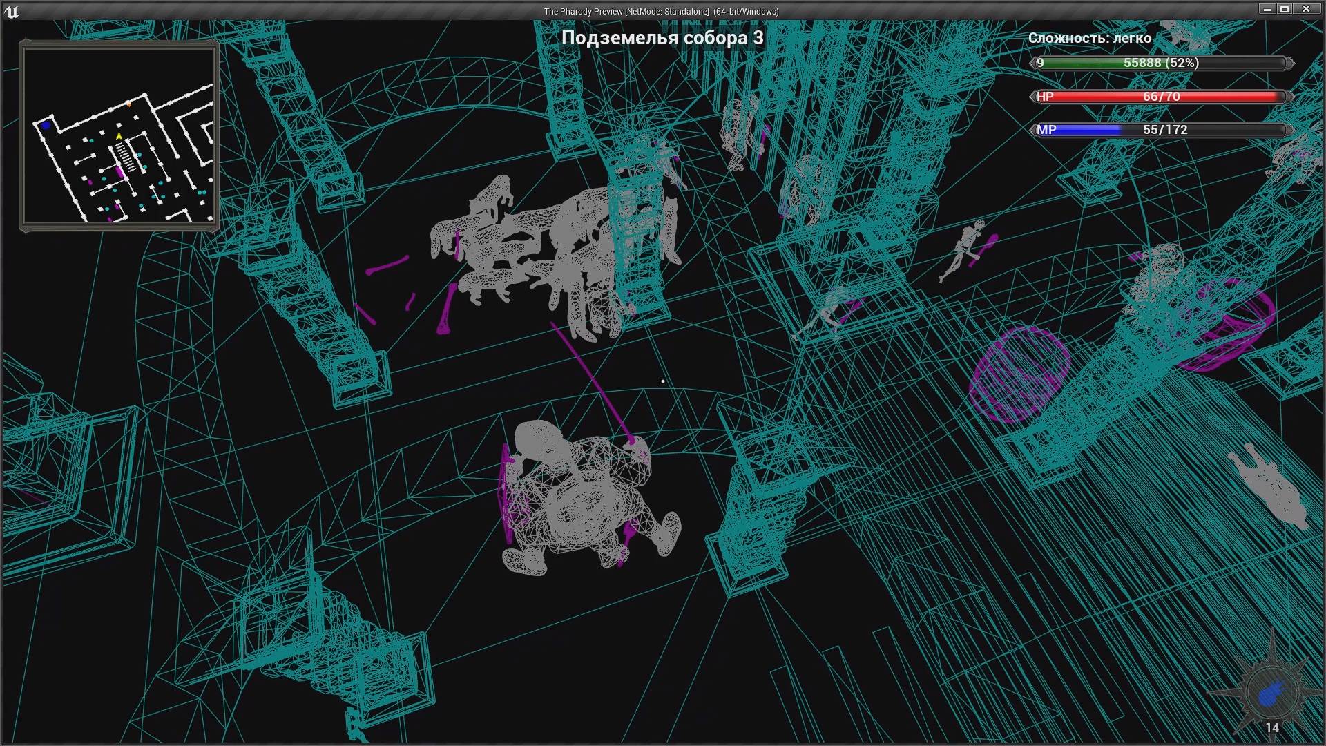Click the blue spell icon in star emblem
This screenshot has height=746, width=1326.
[1270, 693]
